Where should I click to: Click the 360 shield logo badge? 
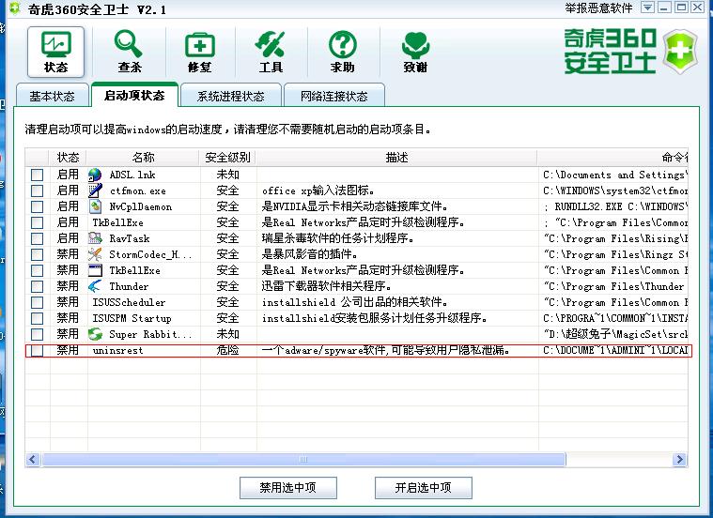click(x=680, y=52)
